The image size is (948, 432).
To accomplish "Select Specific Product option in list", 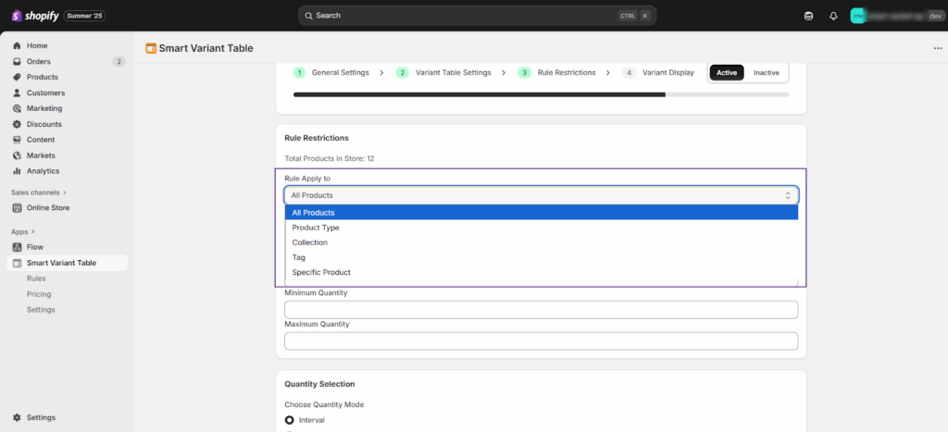I will (320, 272).
